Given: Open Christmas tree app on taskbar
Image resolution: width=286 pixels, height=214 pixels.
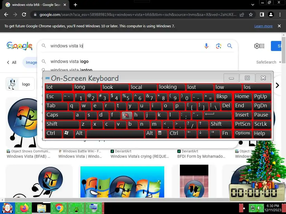Looking at the screenshot, I should coord(76,208).
